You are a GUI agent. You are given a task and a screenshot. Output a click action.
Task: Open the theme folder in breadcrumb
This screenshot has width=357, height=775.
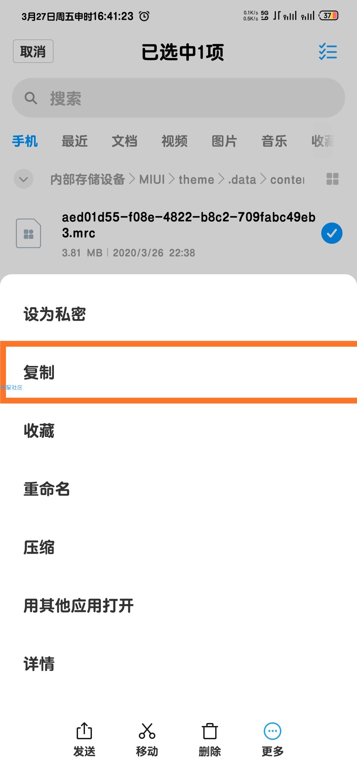(x=196, y=180)
